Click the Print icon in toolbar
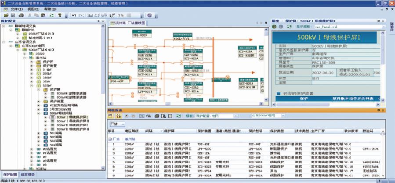 pyautogui.click(x=22, y=15)
